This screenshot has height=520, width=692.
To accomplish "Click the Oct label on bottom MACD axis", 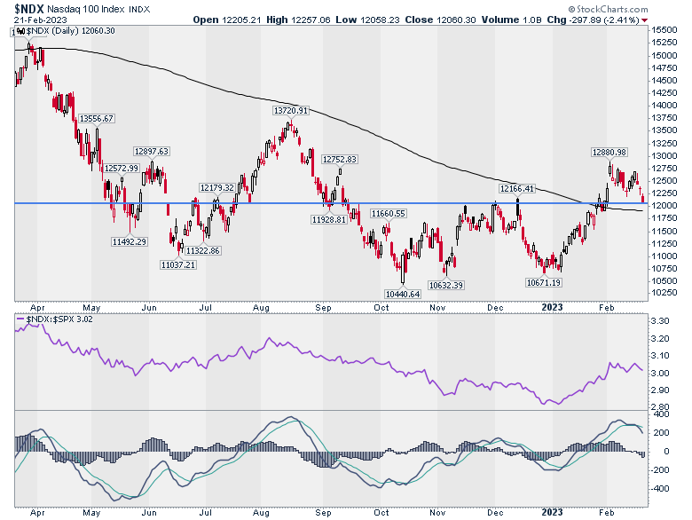I will coord(381,513).
